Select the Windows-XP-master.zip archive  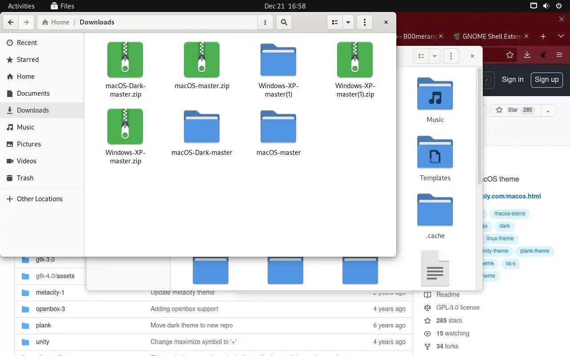[x=125, y=136]
